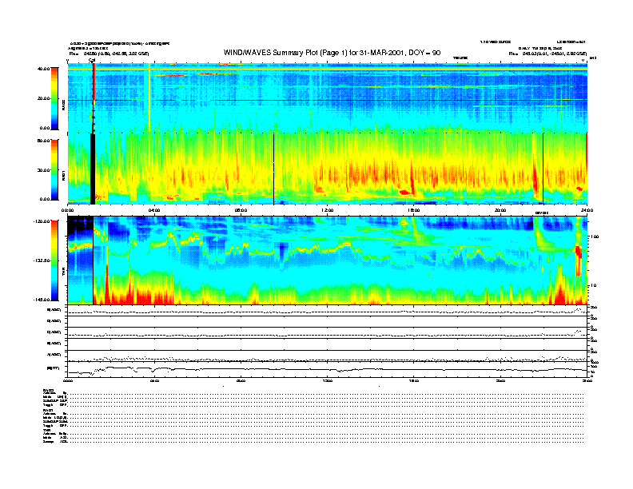Click the vertical RAD1 axis label
This screenshot has height=489, width=633.
click(63, 175)
